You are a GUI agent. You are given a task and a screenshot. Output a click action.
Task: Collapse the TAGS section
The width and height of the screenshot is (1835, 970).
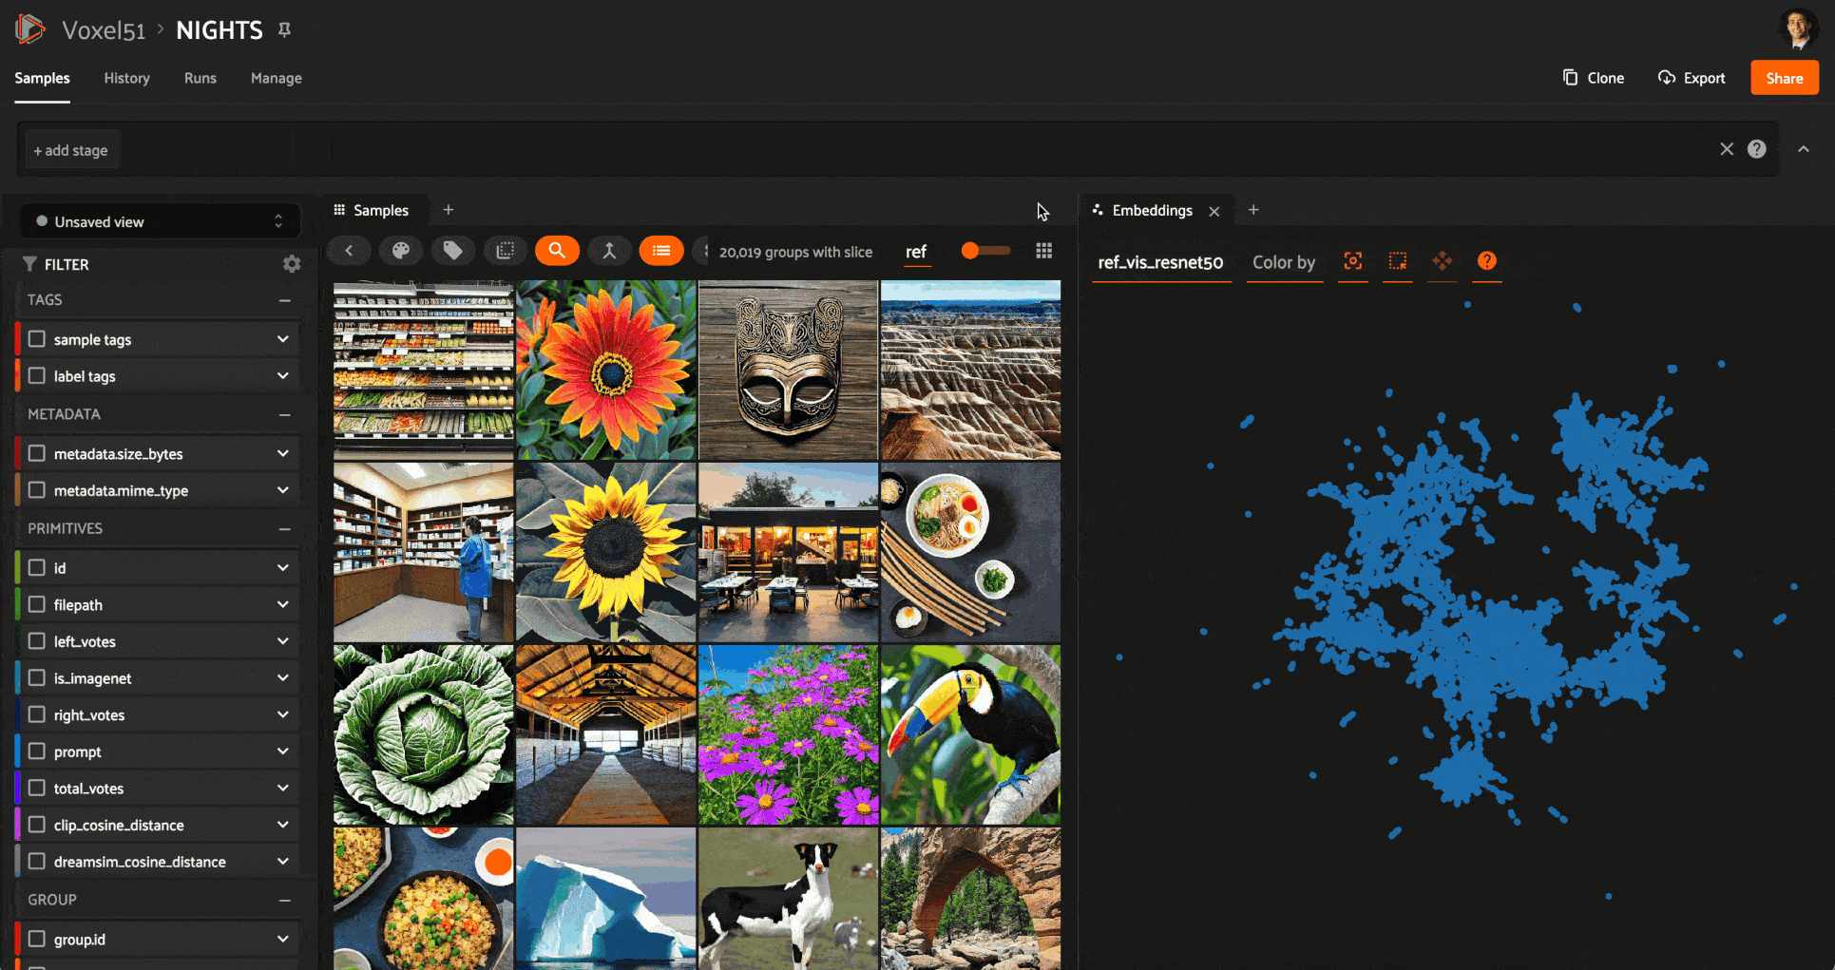284,300
